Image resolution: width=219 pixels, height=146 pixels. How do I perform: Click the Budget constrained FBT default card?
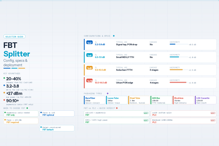(x=57, y=128)
